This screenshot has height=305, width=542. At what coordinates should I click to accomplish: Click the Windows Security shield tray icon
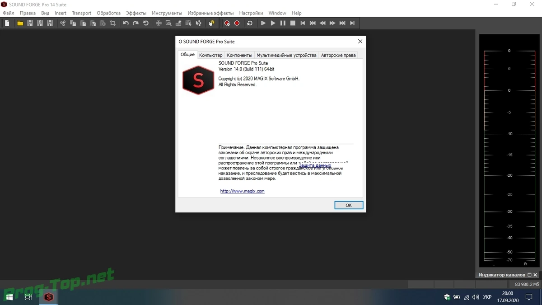pyautogui.click(x=447, y=297)
